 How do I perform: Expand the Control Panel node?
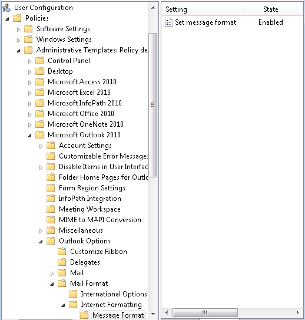29,61
